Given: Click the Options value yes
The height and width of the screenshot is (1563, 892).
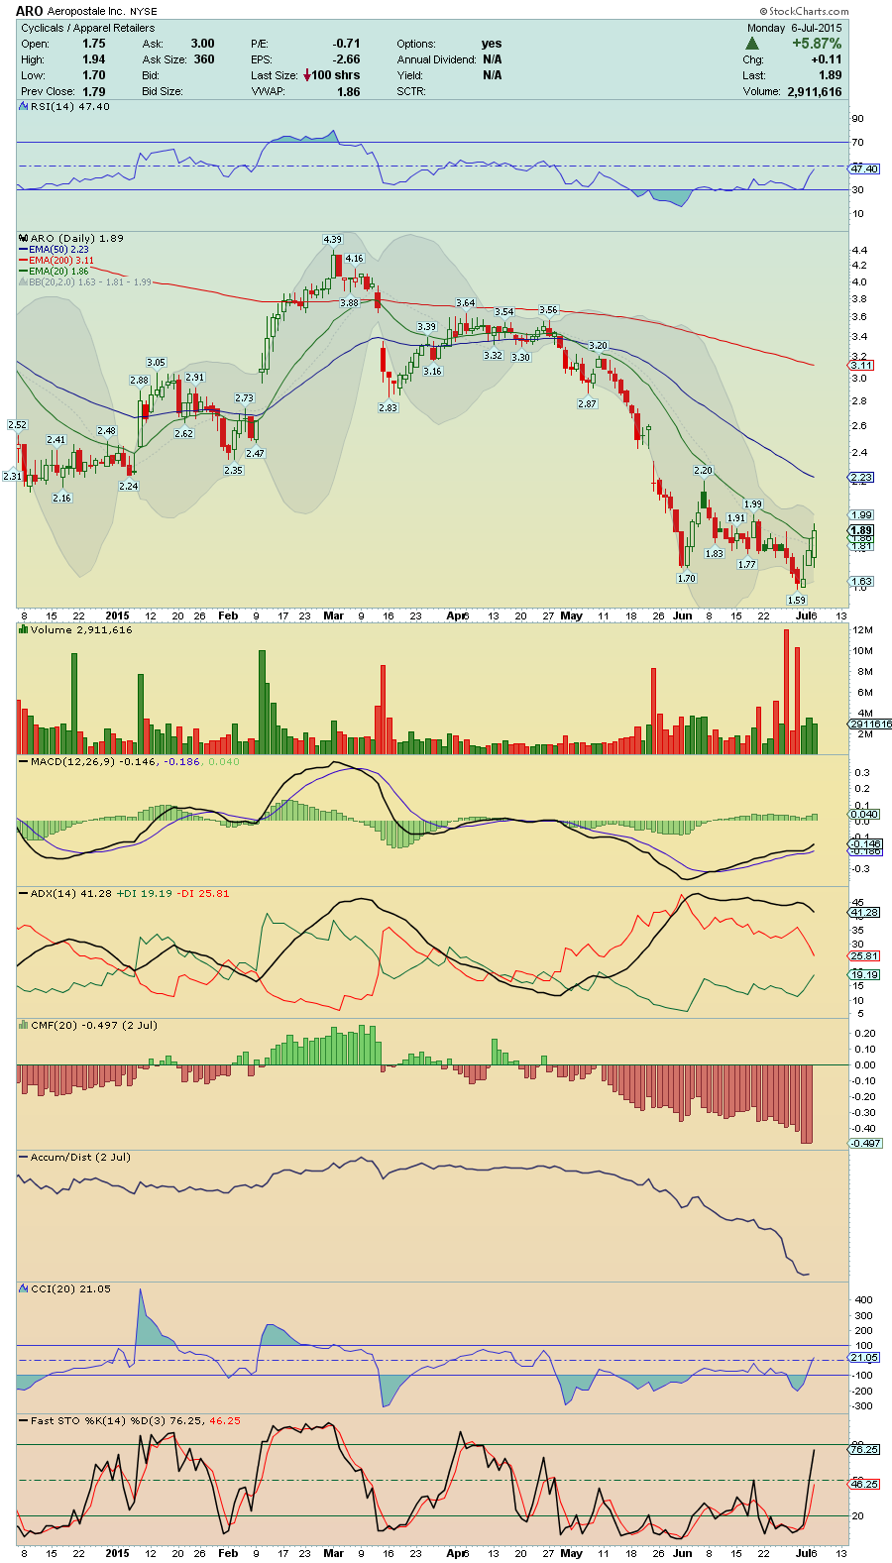Looking at the screenshot, I should (x=492, y=44).
